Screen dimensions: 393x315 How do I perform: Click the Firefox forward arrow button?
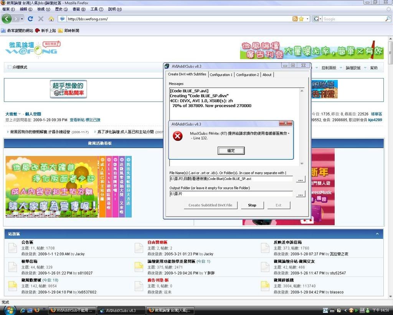click(x=16, y=19)
